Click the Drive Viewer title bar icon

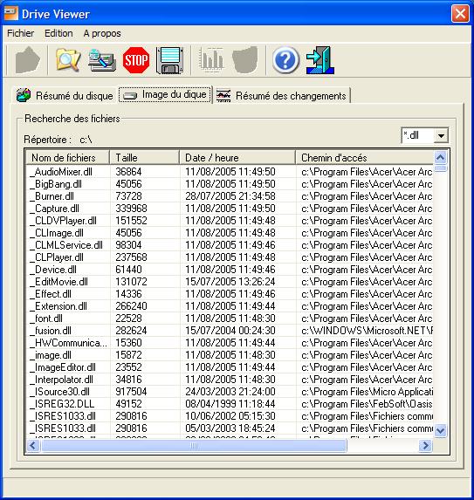[11, 14]
